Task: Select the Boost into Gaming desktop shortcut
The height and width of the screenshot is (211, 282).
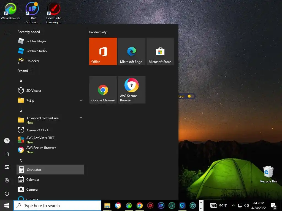Action: click(54, 13)
